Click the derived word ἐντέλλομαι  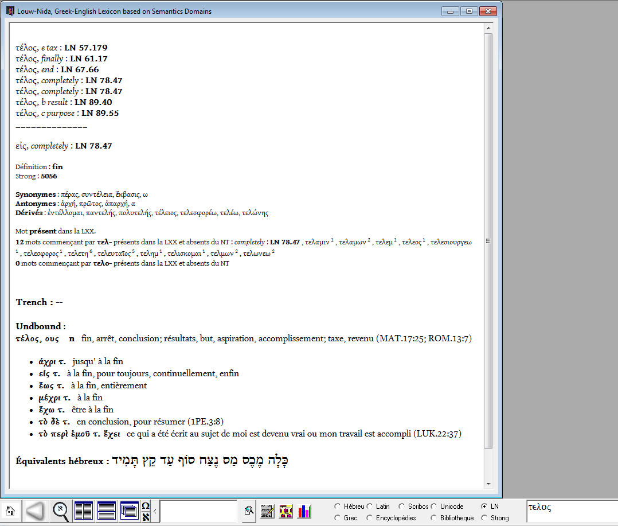click(x=65, y=213)
